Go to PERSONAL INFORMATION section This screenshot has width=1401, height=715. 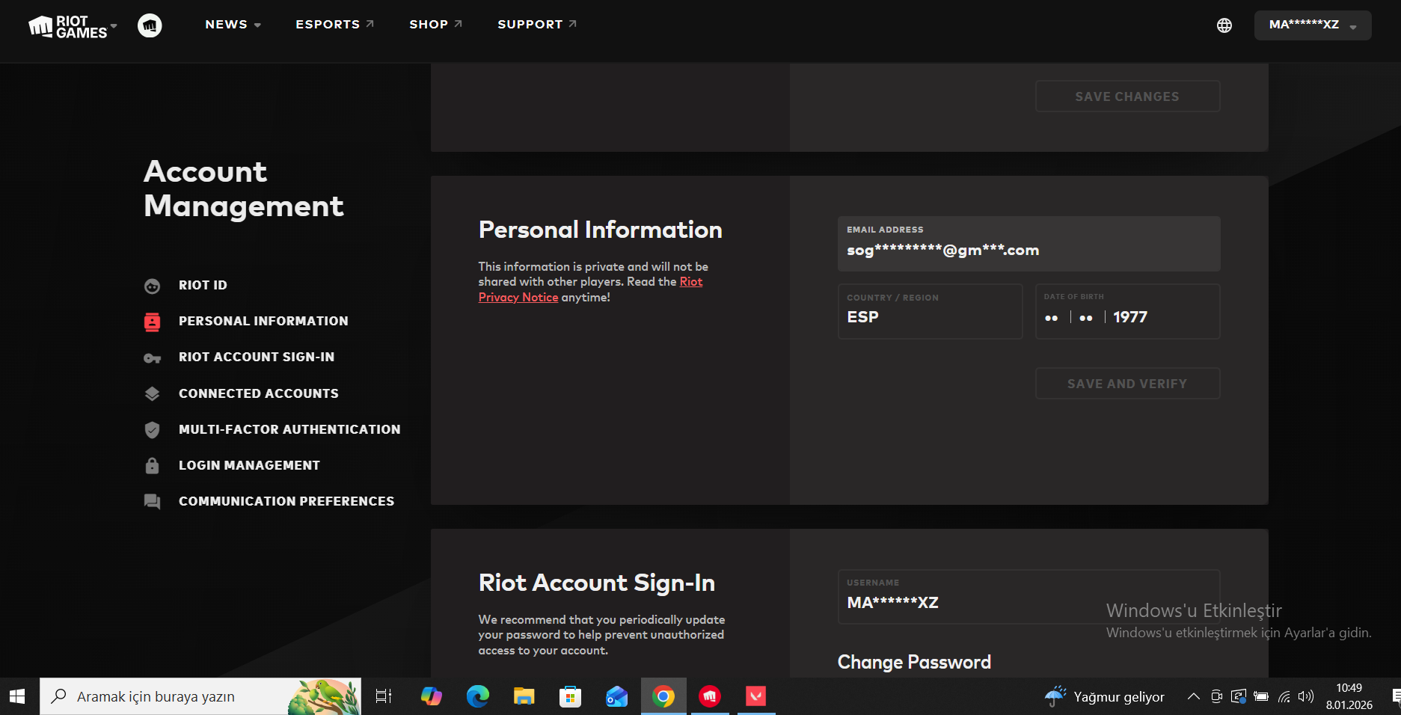263,322
